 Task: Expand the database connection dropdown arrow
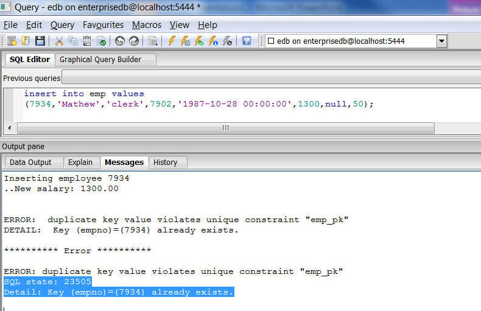pyautogui.click(x=442, y=41)
